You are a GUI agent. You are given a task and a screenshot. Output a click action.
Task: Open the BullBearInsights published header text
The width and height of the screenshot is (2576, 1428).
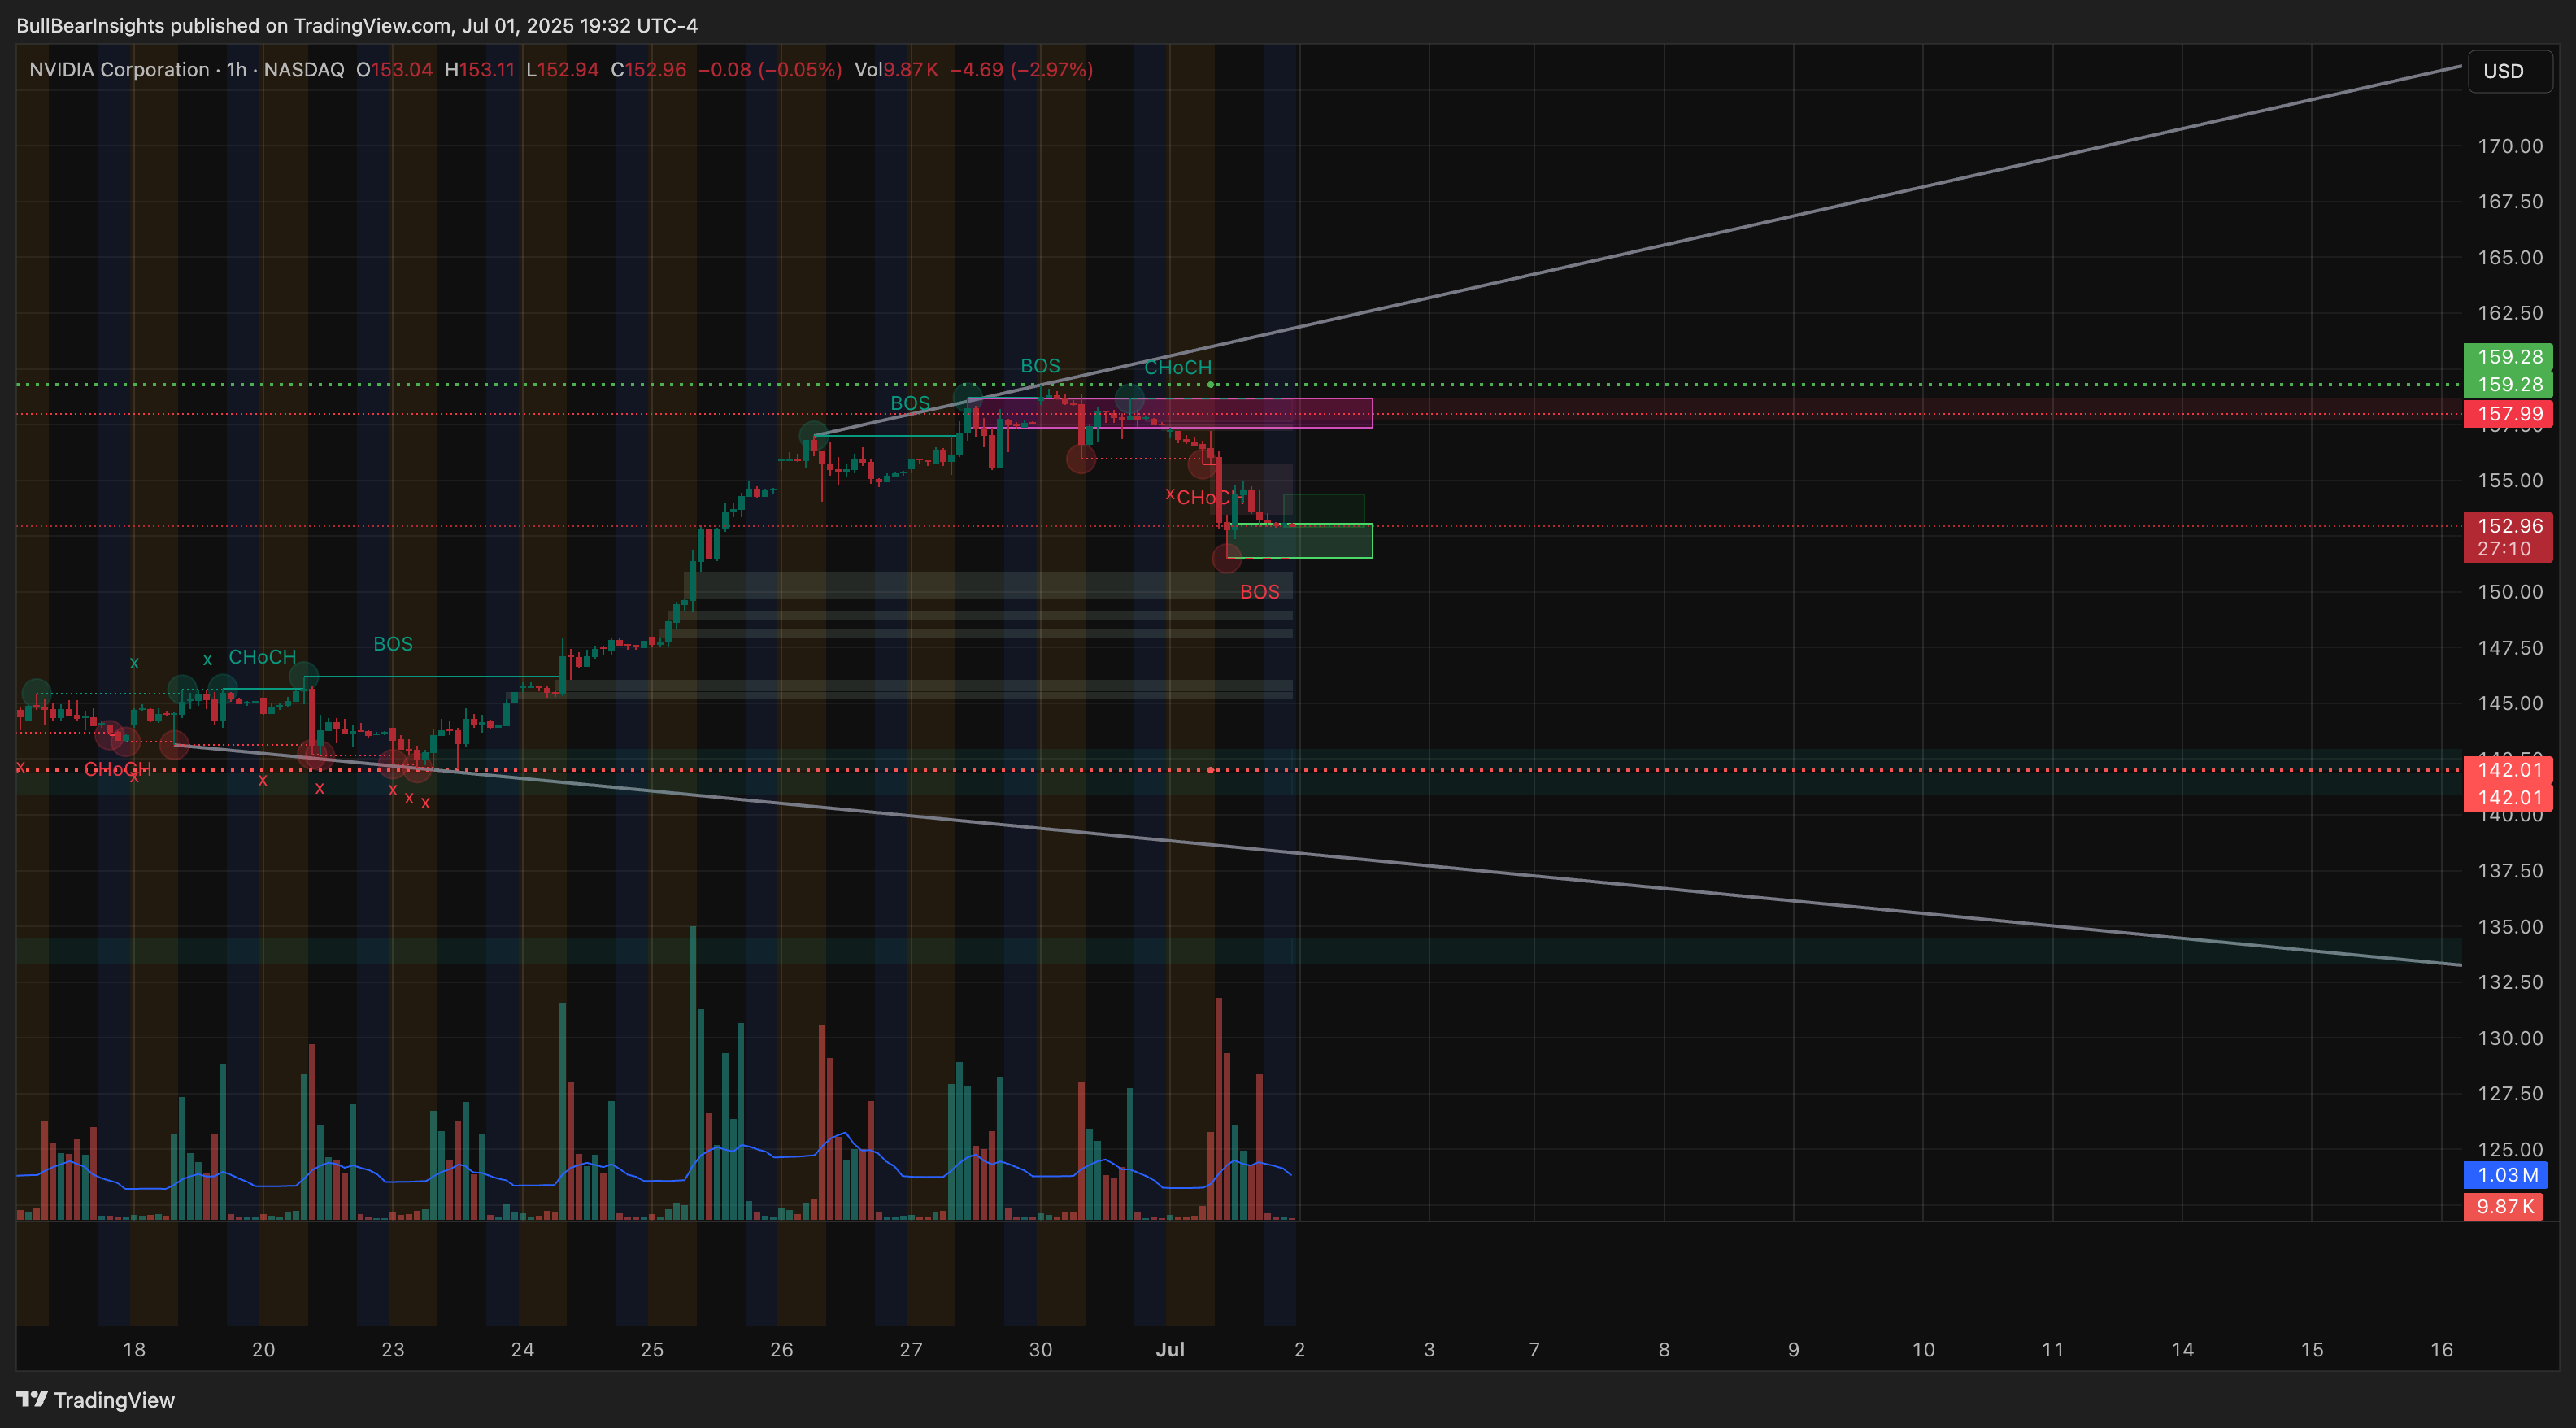point(357,25)
